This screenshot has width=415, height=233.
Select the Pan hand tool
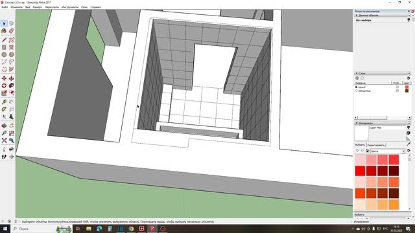[12, 126]
